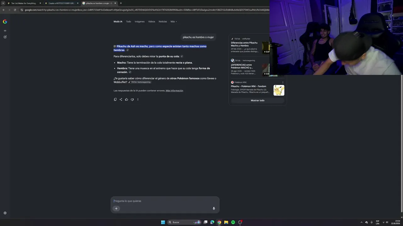The height and width of the screenshot is (226, 403).
Task: Click the 'Macho:' bullet line
Action: click(155, 63)
